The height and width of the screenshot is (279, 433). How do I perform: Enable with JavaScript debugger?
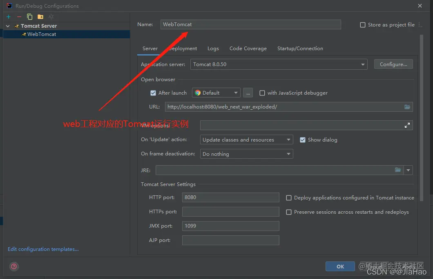coord(262,93)
